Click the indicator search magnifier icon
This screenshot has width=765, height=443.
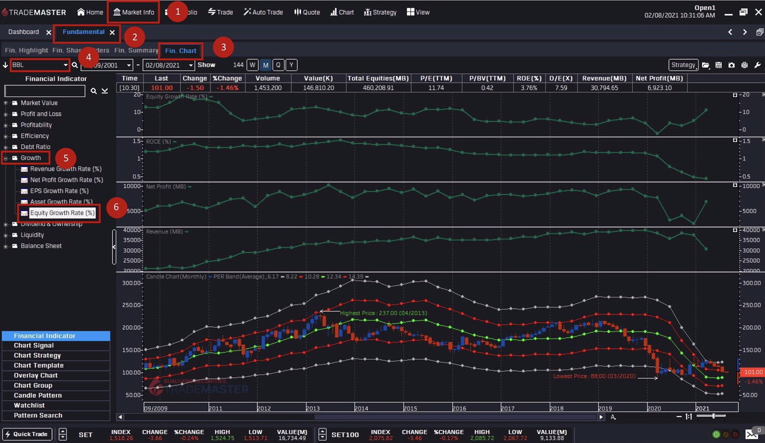93,91
